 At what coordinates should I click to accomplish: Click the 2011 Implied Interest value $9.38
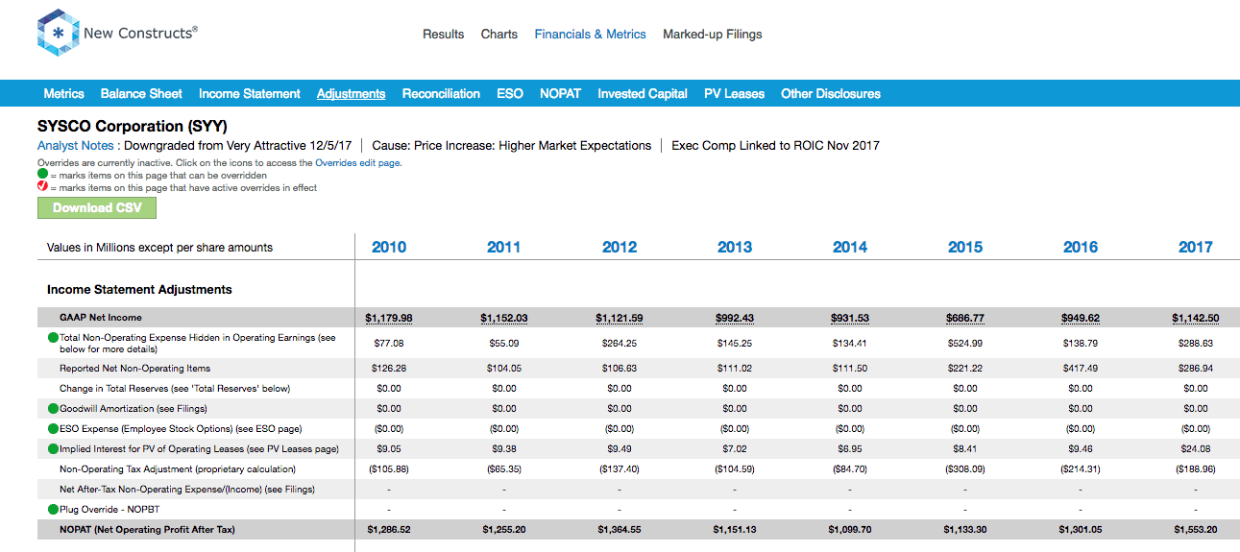(x=504, y=449)
